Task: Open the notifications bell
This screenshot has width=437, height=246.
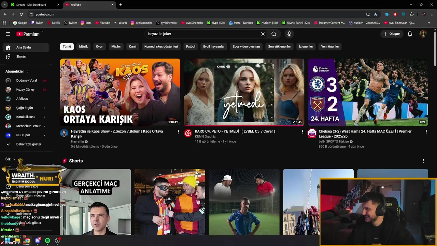Action: click(x=410, y=34)
